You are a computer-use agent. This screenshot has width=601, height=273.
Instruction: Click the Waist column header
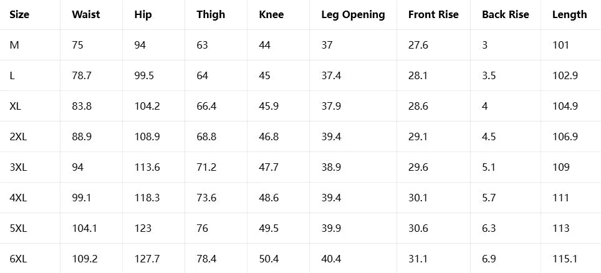coord(86,14)
